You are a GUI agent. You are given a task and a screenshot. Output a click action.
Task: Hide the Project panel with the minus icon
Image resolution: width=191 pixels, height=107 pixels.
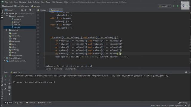pos(34,10)
